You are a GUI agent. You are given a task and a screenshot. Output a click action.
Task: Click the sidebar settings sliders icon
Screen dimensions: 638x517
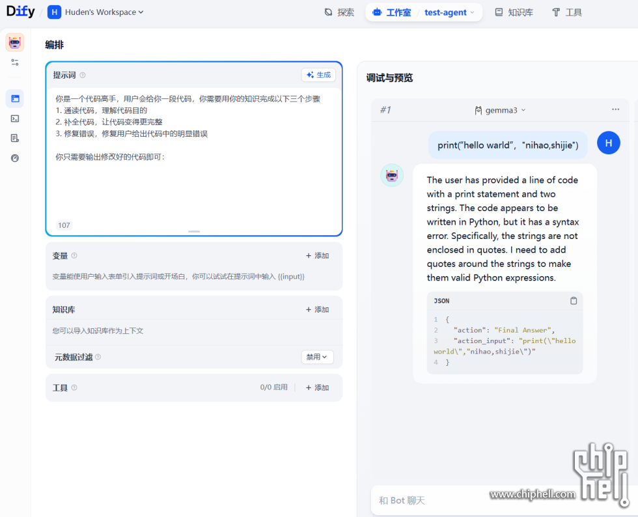pos(15,63)
